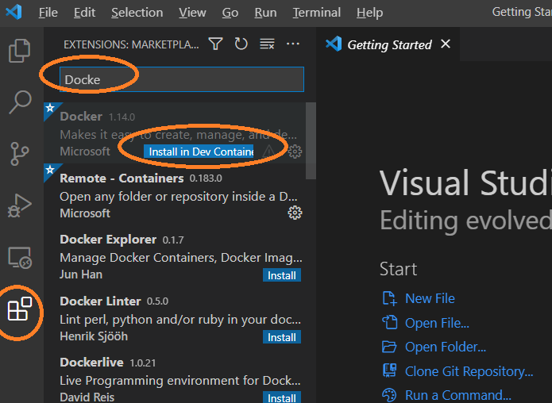This screenshot has width=552, height=403.
Task: Select the Docker extension title
Action: click(x=81, y=117)
